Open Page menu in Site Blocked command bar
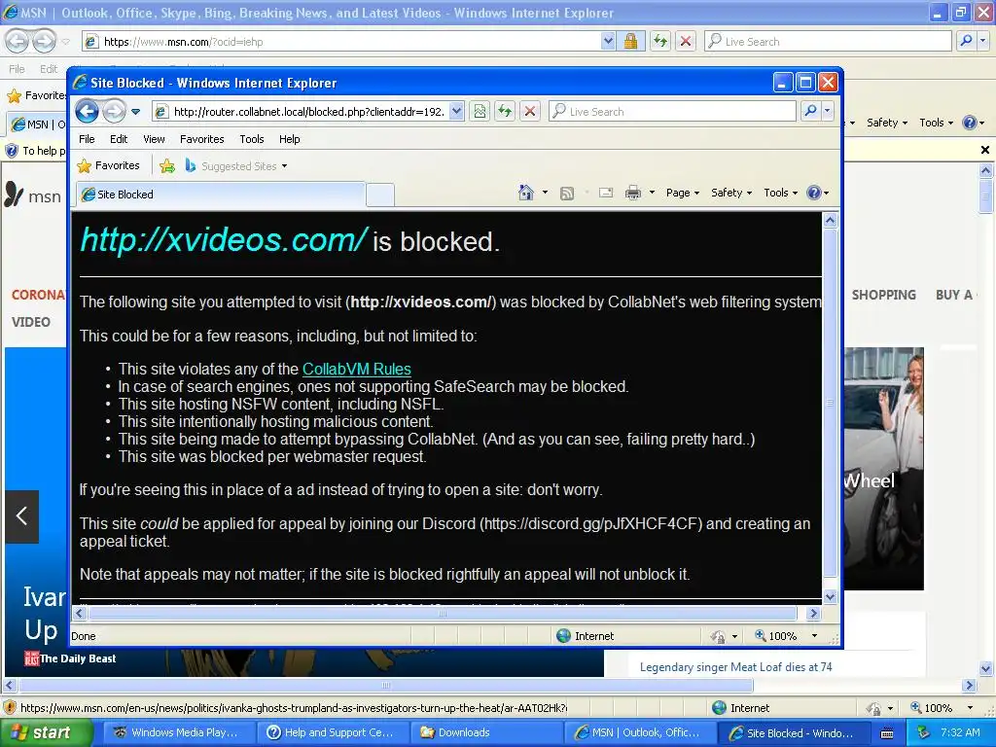The image size is (996, 747). (x=683, y=193)
